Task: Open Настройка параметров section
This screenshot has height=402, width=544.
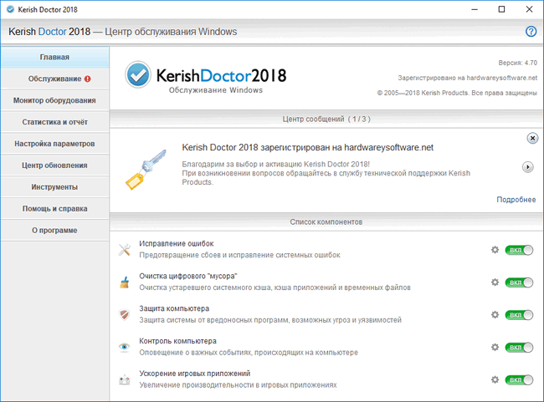Action: click(x=54, y=144)
